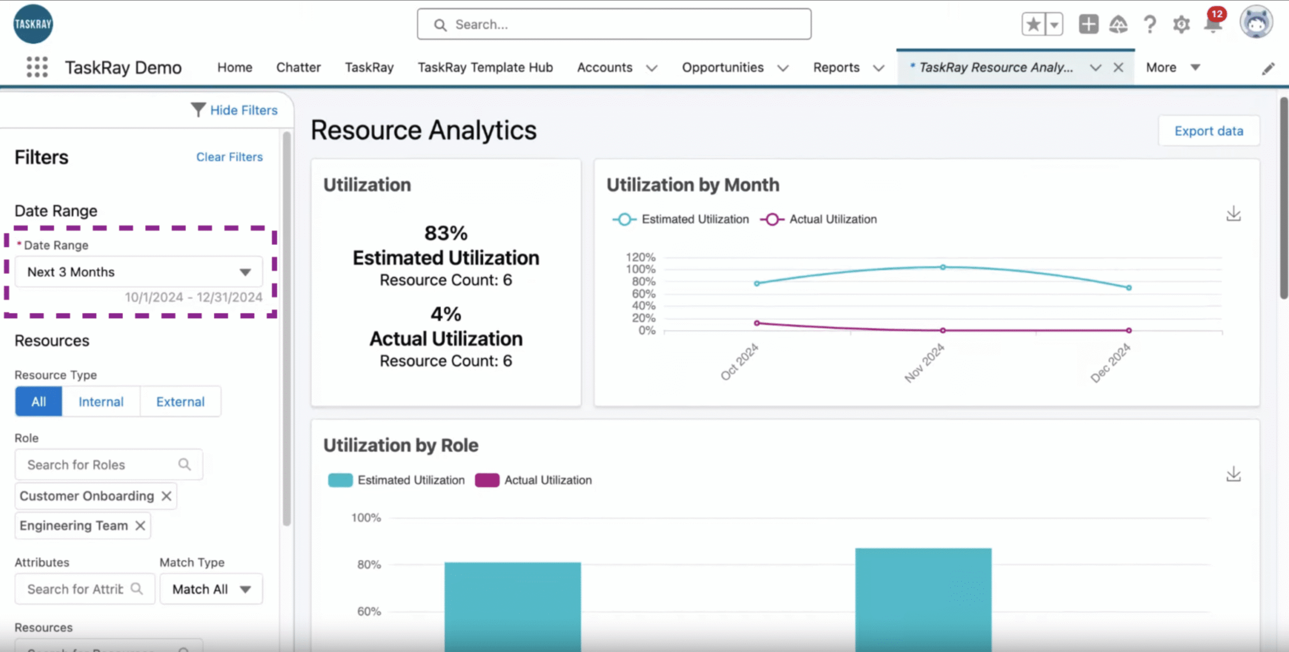Remove the Customer Onboarding role chip
The image size is (1289, 652).
coord(166,496)
